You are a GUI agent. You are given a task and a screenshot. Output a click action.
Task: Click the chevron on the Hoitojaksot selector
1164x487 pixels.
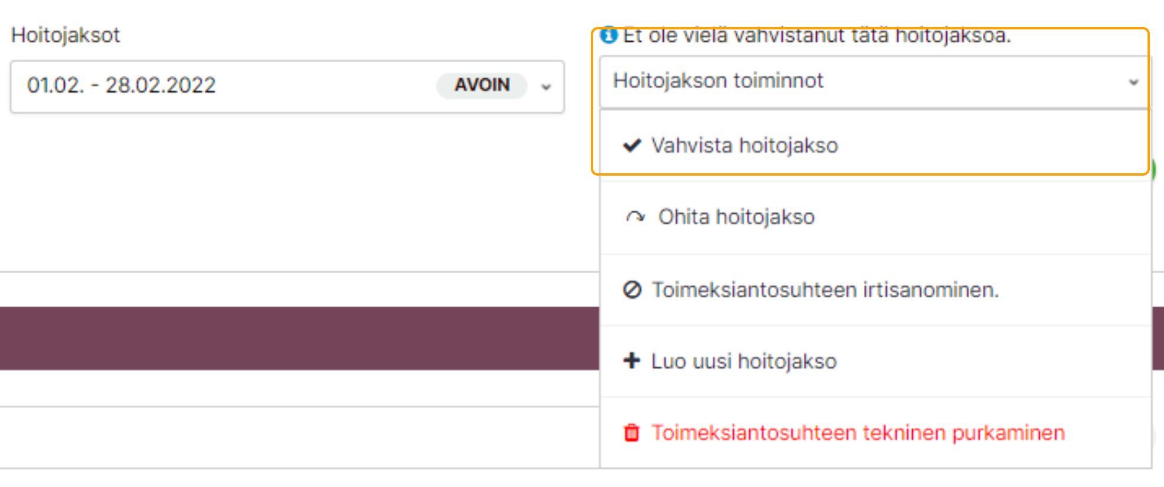click(x=546, y=87)
